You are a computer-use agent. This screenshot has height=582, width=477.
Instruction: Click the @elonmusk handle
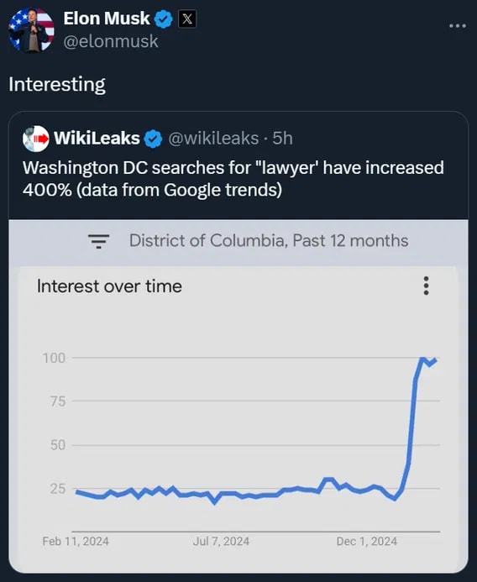point(111,41)
